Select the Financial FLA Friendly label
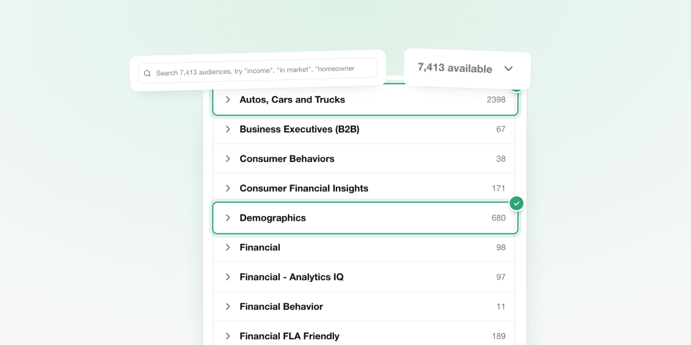 pyautogui.click(x=289, y=336)
